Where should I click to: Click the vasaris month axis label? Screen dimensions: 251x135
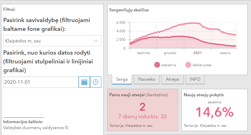pos(225,53)
